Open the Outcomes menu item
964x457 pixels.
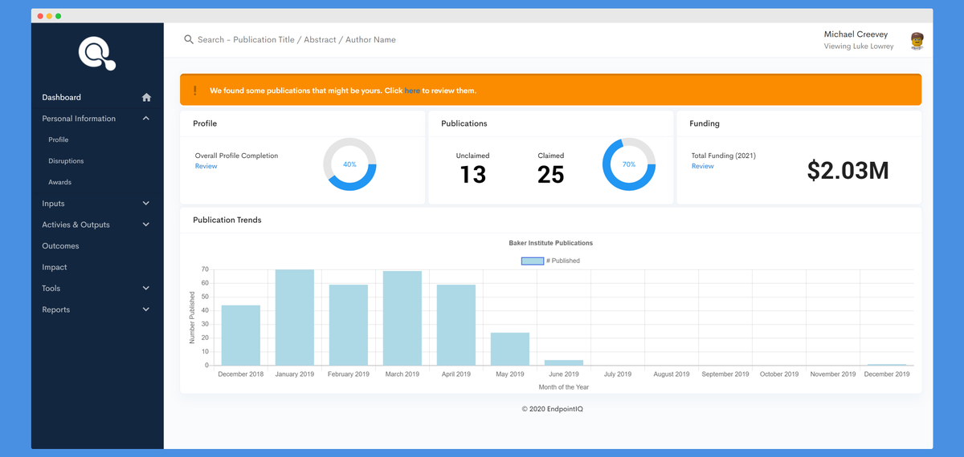[x=60, y=246]
